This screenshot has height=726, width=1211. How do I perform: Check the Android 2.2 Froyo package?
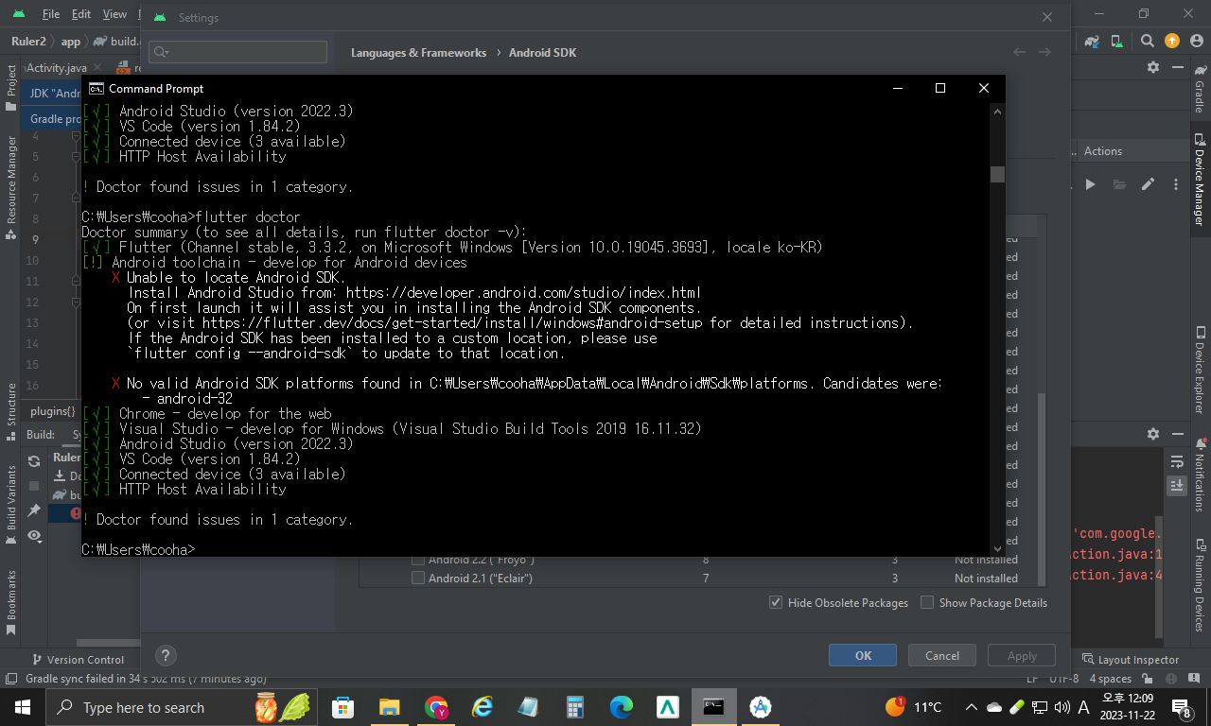(x=418, y=560)
